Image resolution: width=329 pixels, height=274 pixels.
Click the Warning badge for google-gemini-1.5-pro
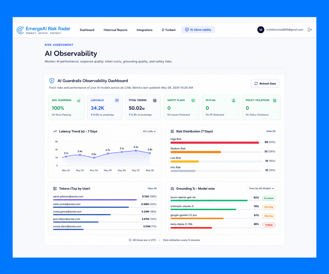point(269,216)
